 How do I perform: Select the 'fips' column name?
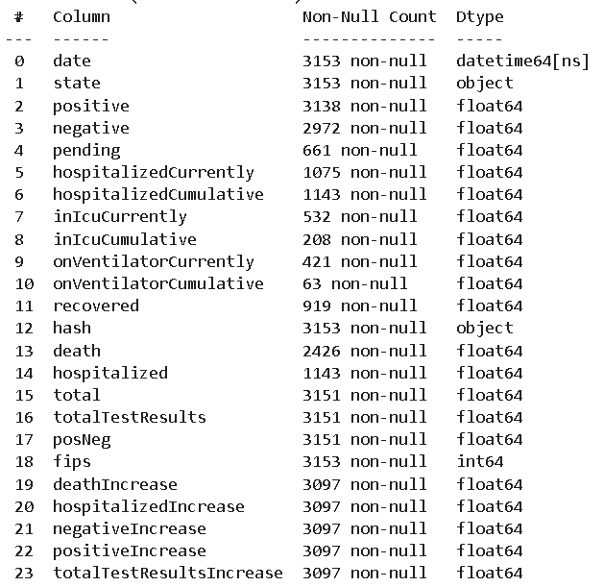coord(72,461)
